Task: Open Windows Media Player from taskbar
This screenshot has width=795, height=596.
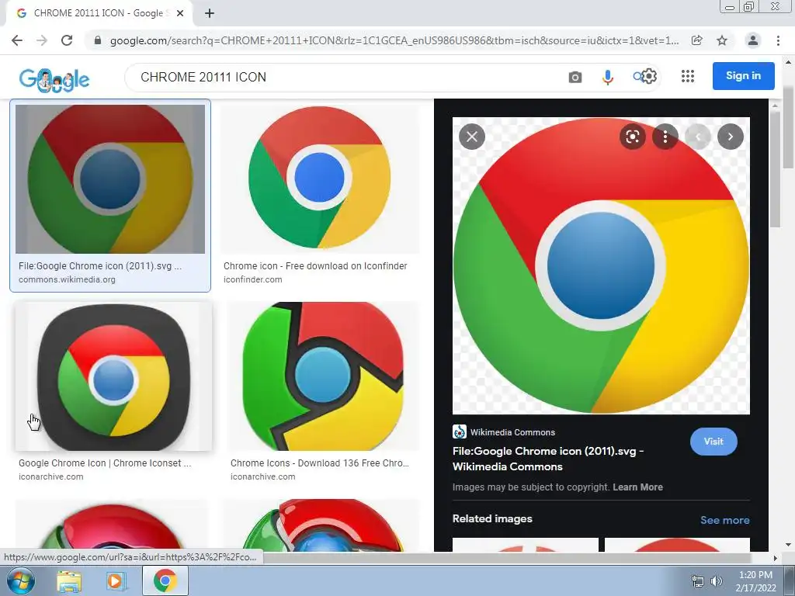Action: pyautogui.click(x=116, y=581)
